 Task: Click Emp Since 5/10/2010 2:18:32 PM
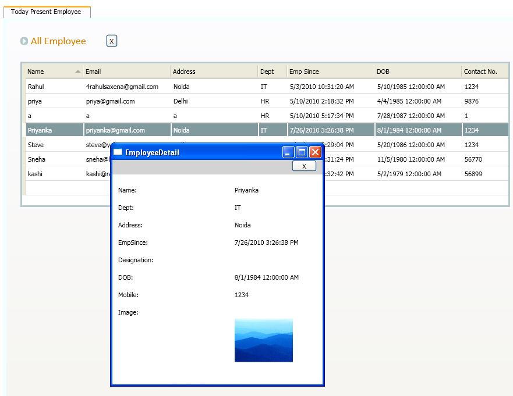point(321,101)
